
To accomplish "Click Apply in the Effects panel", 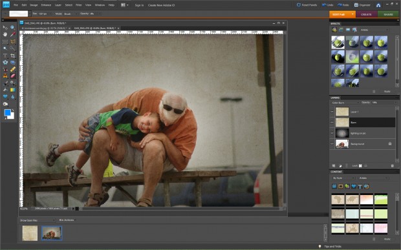I will (x=387, y=91).
